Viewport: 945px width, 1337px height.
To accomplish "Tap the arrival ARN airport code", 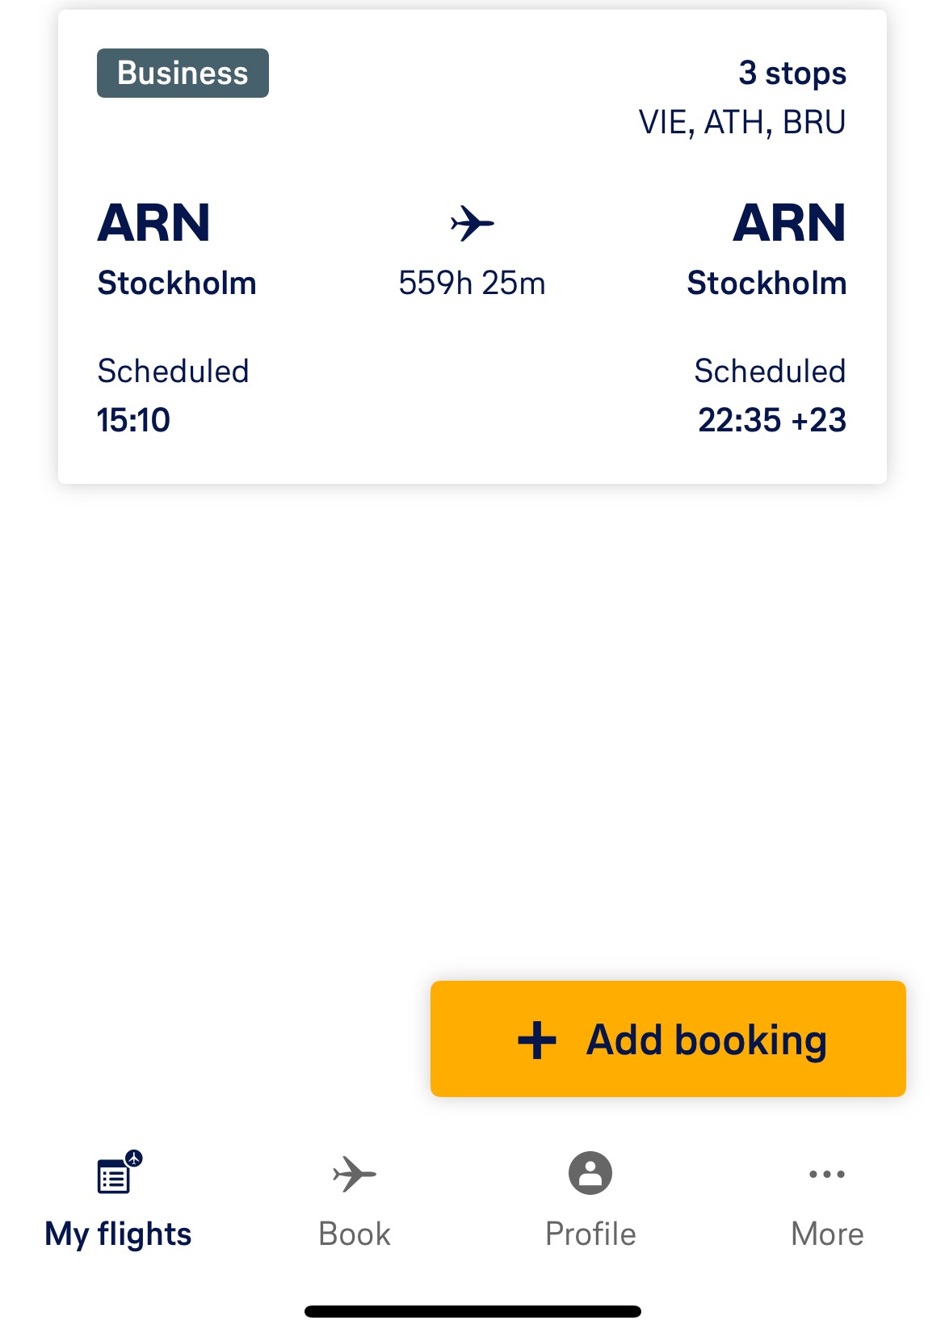I will [x=789, y=223].
